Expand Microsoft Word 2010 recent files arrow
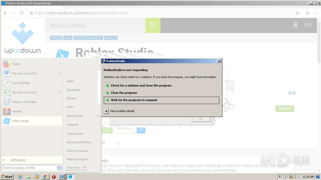 pos(60,73)
